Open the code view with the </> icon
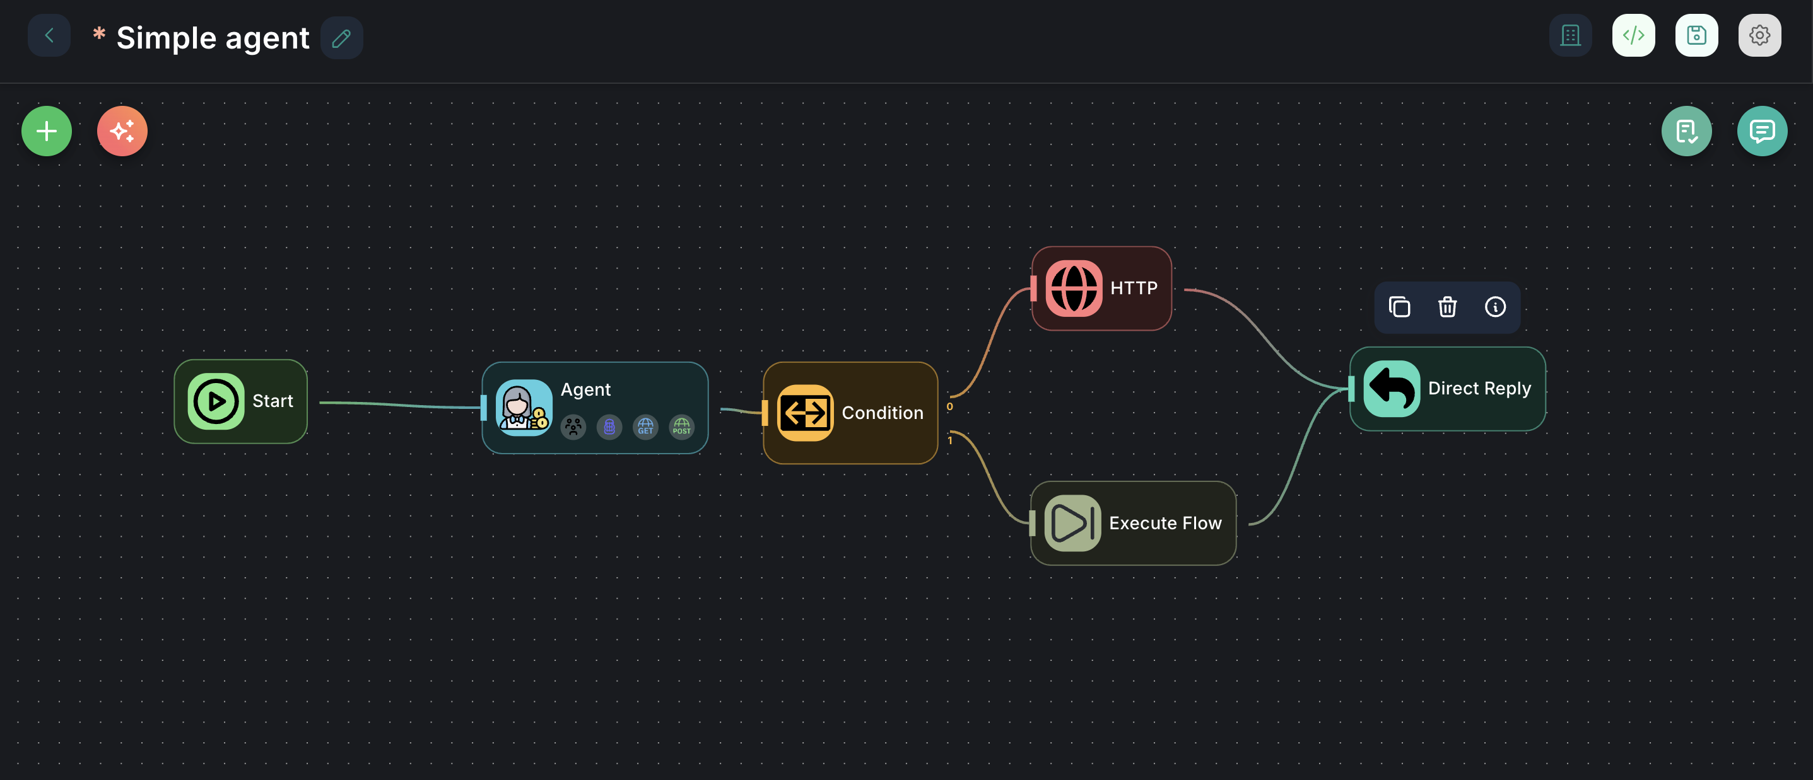This screenshot has height=780, width=1813. (x=1634, y=35)
